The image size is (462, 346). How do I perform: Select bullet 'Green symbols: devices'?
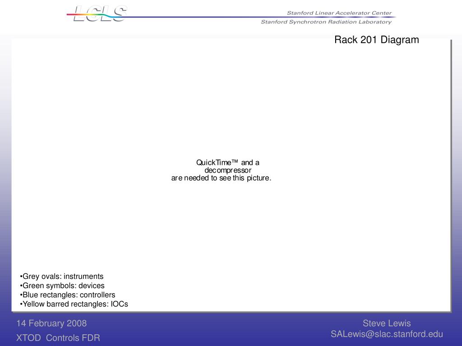(62, 285)
